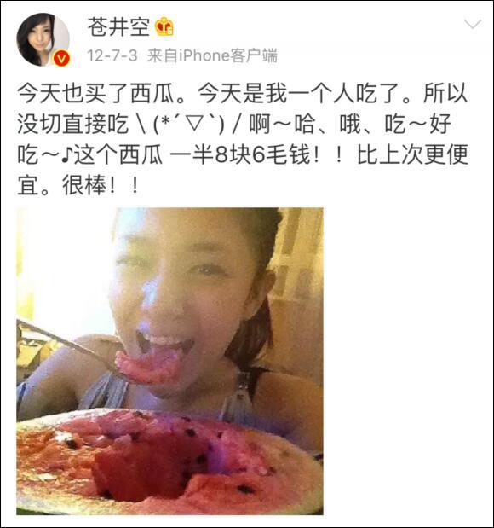
Task: Open the 苍井空 profile avatar
Action: pyautogui.click(x=43, y=40)
